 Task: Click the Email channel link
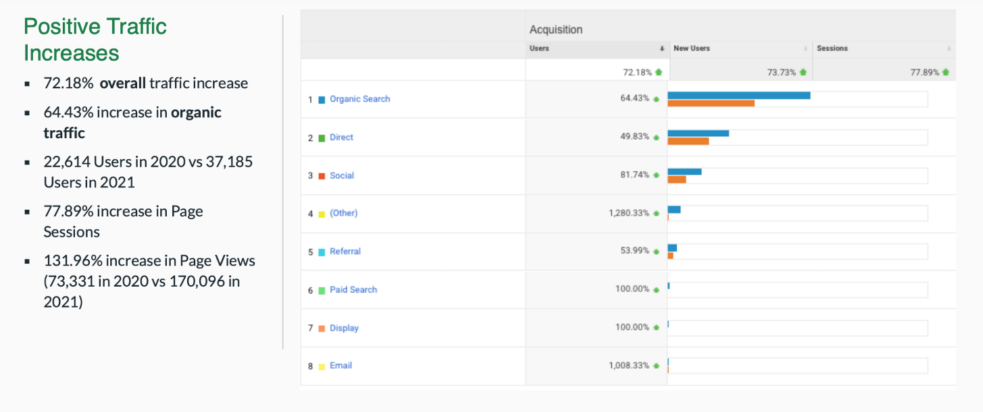[x=341, y=366]
